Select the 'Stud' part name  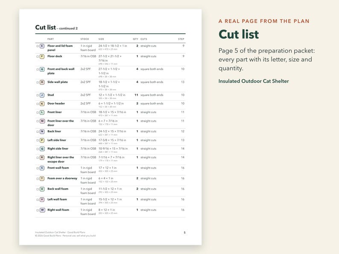(x=50, y=95)
